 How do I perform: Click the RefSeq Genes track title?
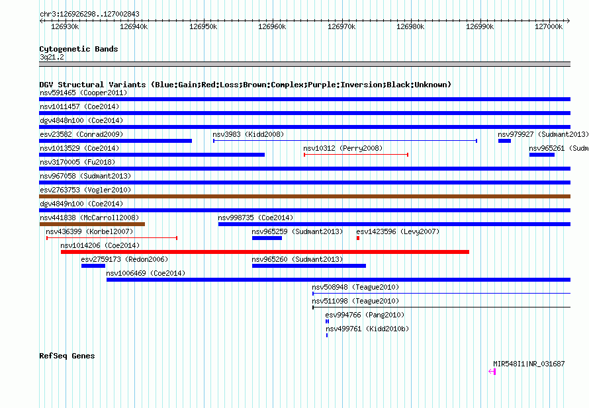click(67, 356)
